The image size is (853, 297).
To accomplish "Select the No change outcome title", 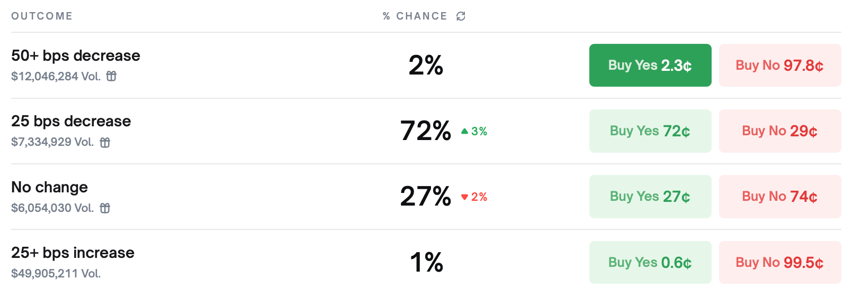I will 50,187.
